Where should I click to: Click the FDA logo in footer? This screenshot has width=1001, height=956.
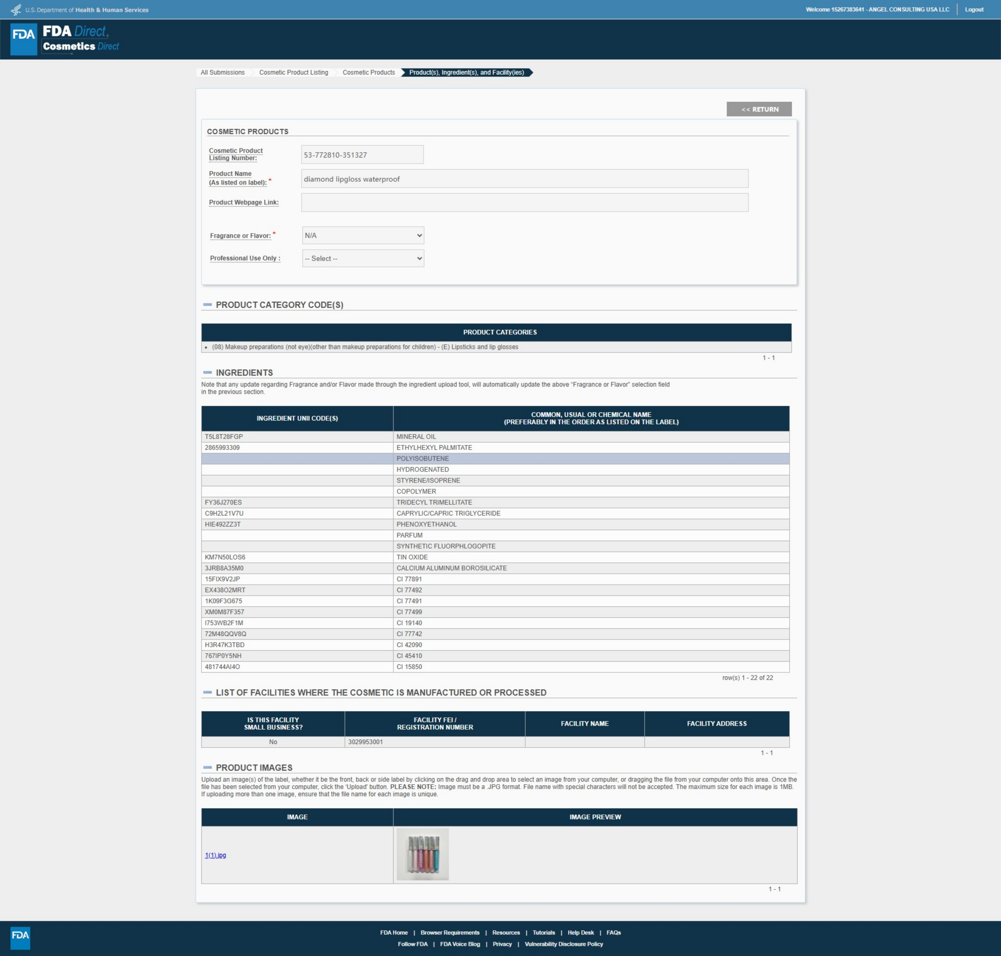point(20,938)
